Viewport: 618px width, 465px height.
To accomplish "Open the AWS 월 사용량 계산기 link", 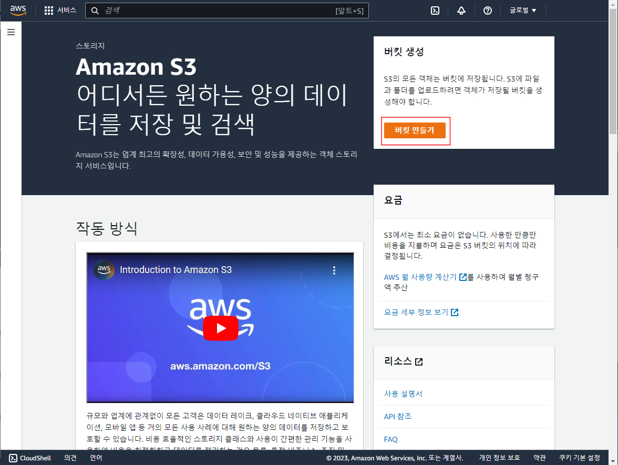I will click(x=420, y=277).
